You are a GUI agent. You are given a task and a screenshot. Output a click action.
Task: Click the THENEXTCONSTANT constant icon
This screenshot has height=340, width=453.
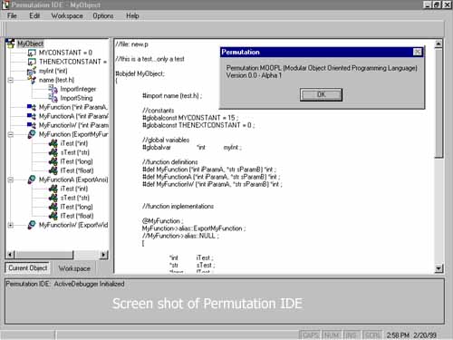click(32, 62)
